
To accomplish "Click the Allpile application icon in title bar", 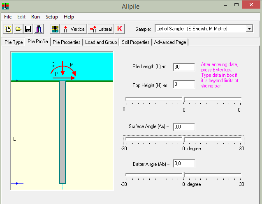I will (x=5, y=6).
